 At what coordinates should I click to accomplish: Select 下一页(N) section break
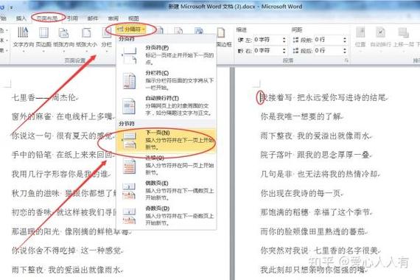[x=166, y=140]
